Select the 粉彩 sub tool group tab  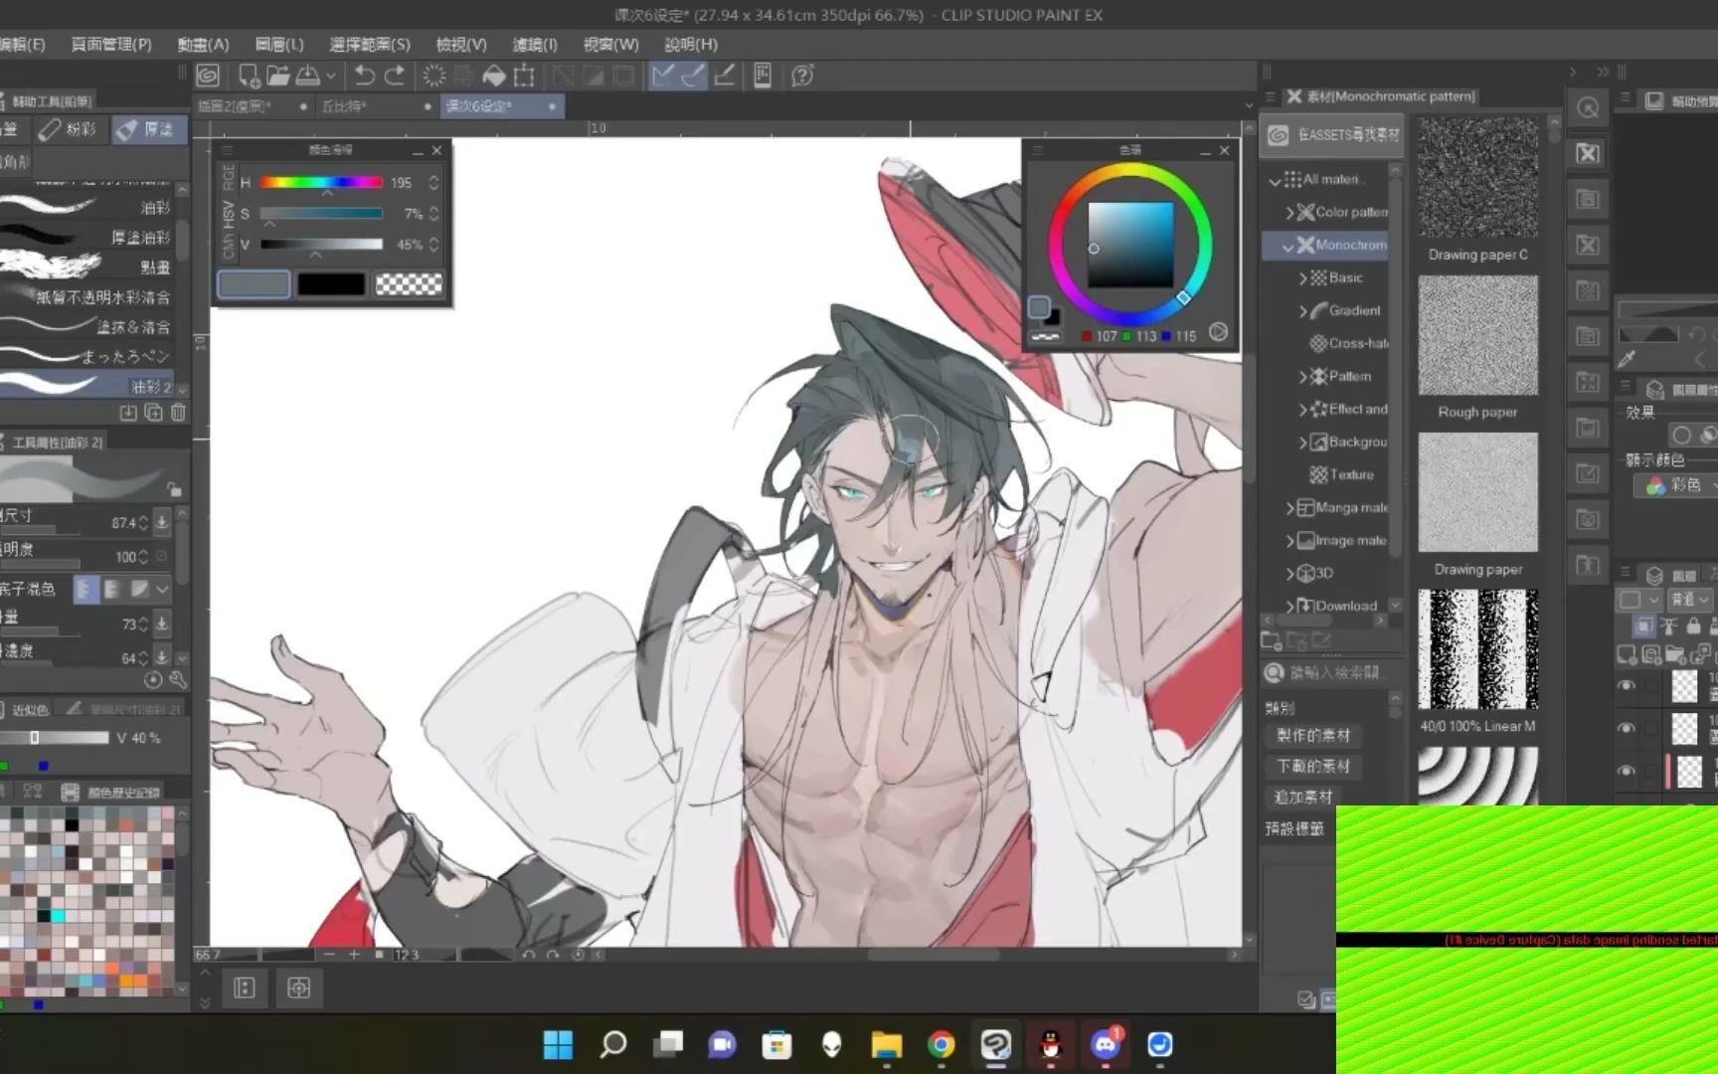(x=70, y=129)
